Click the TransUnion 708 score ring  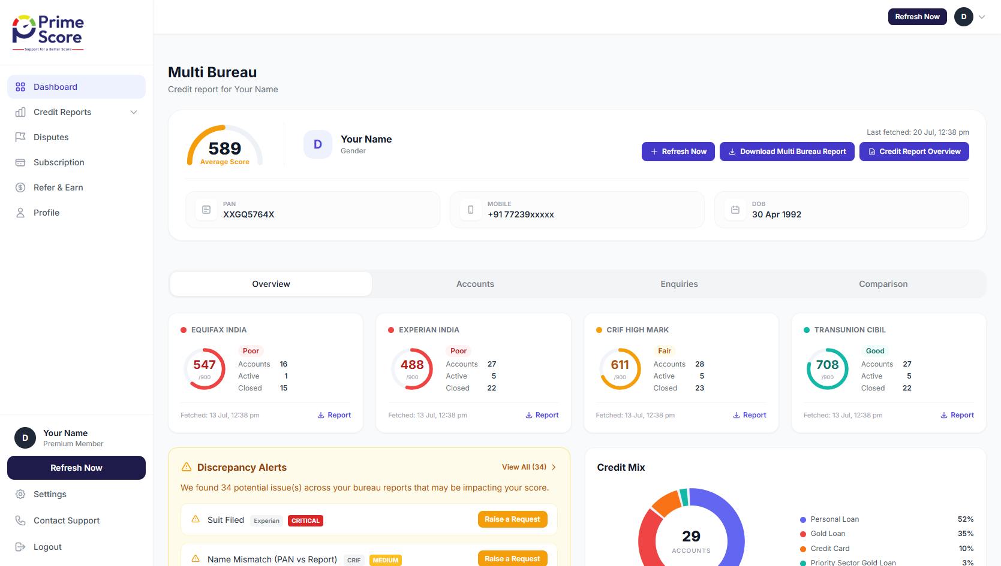click(x=828, y=369)
